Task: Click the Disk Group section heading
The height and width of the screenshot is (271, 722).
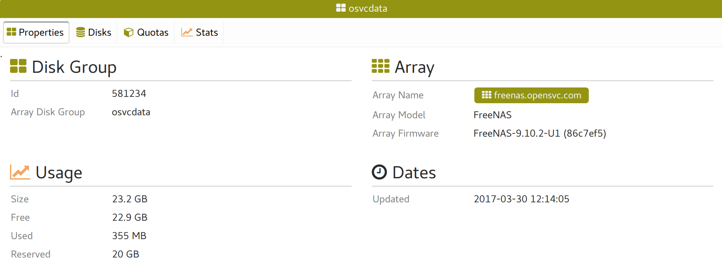Action: [74, 67]
